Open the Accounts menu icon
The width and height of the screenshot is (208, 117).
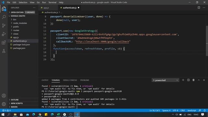pos(4,96)
